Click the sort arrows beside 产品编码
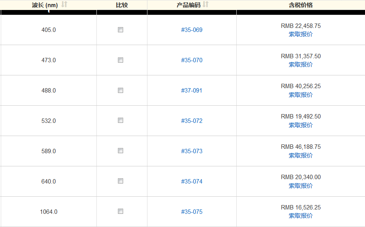 pos(206,4)
